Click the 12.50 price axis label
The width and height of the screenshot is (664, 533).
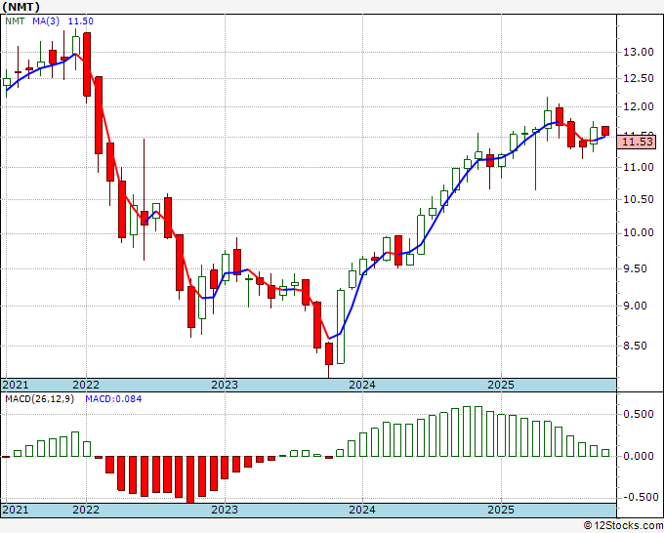coord(639,78)
